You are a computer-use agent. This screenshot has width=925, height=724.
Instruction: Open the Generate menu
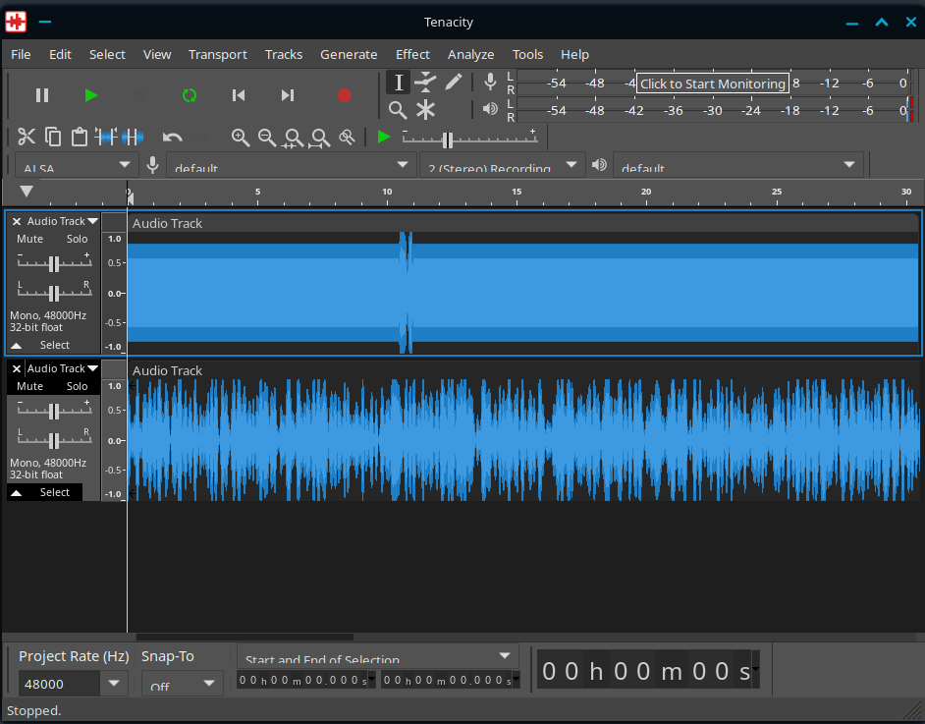coord(349,54)
